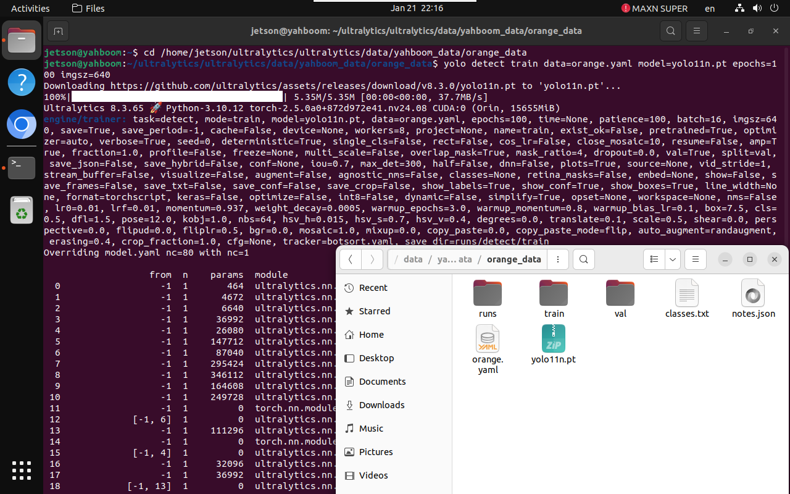Open the Files main menu
The height and width of the screenshot is (494, 790).
click(x=696, y=259)
